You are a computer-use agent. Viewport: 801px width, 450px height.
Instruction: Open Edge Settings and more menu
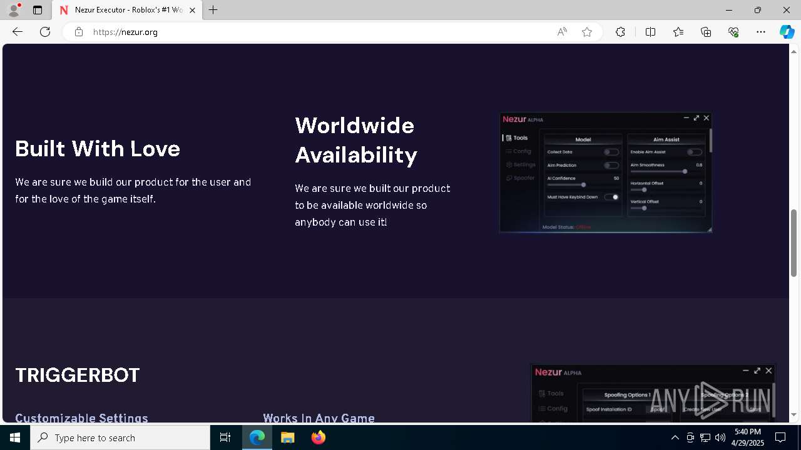[x=761, y=32]
